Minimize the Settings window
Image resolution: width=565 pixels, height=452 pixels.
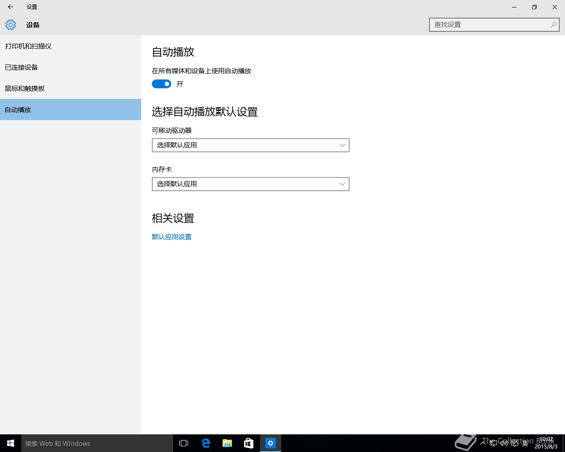pos(514,7)
